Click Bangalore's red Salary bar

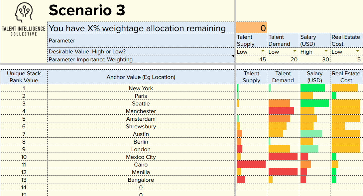coord(303,180)
